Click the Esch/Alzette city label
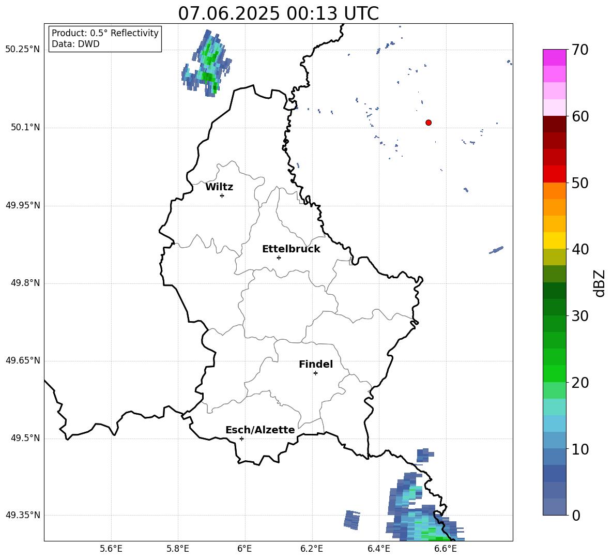The width and height of the screenshot is (612, 559). (x=260, y=430)
